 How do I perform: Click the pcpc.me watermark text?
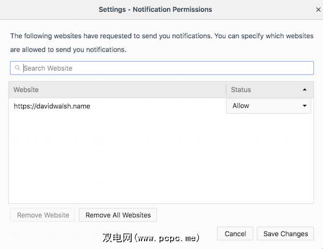point(151,237)
